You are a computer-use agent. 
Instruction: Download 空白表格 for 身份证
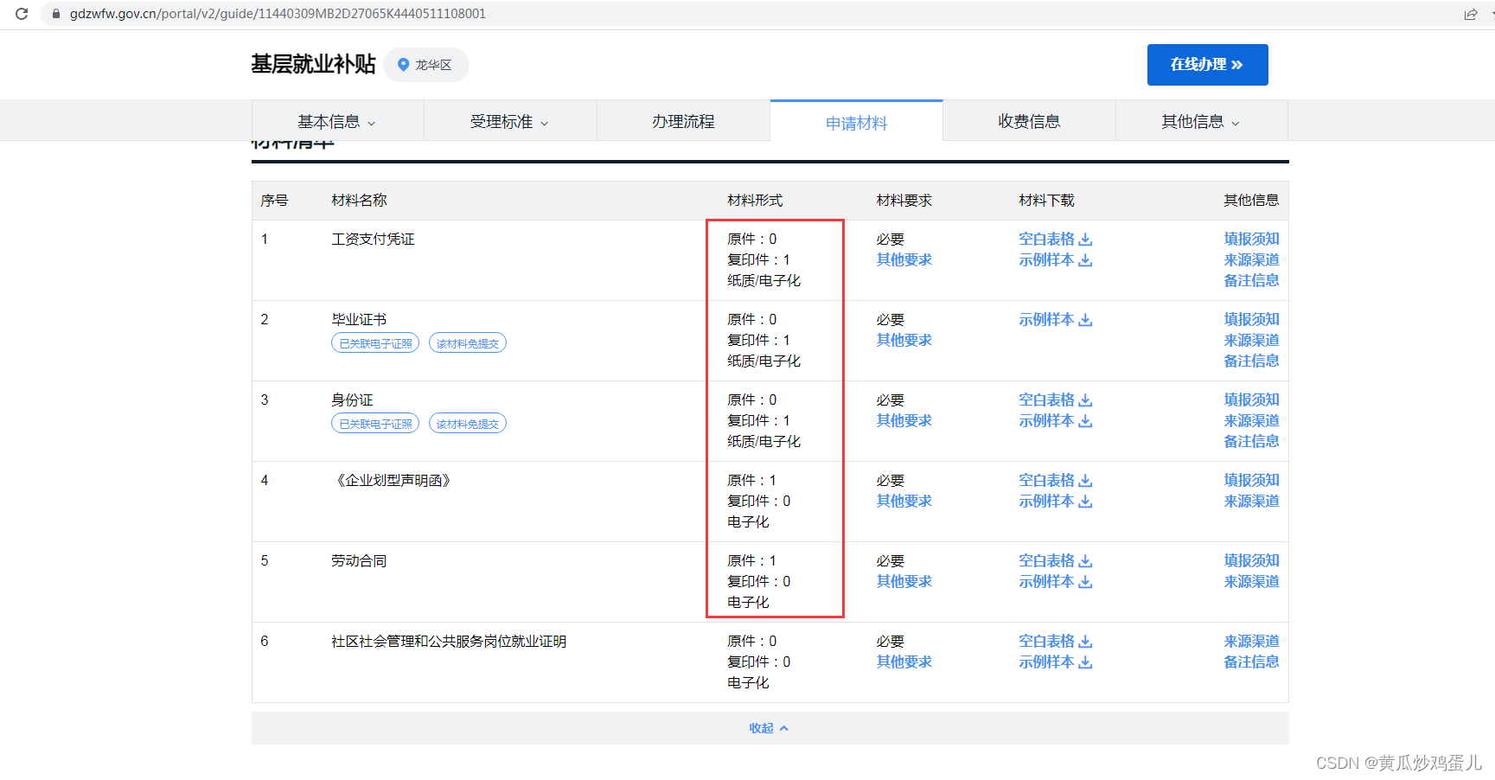tap(1055, 400)
